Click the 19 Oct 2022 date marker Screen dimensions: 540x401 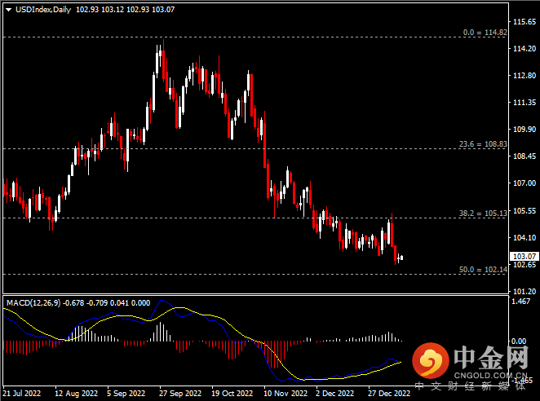(231, 393)
